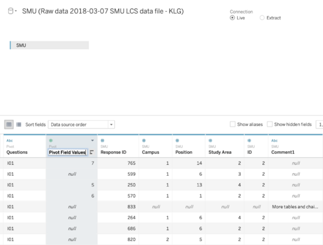Click the Connection label
This screenshot has height=245, width=323.
click(x=241, y=12)
